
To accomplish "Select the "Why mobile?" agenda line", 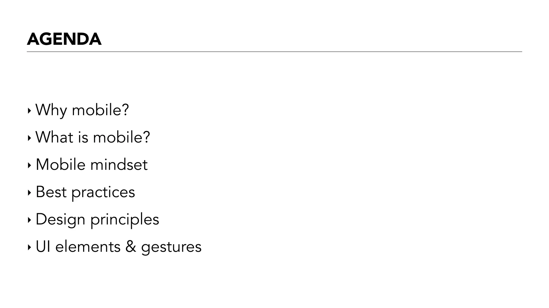I will [82, 110].
